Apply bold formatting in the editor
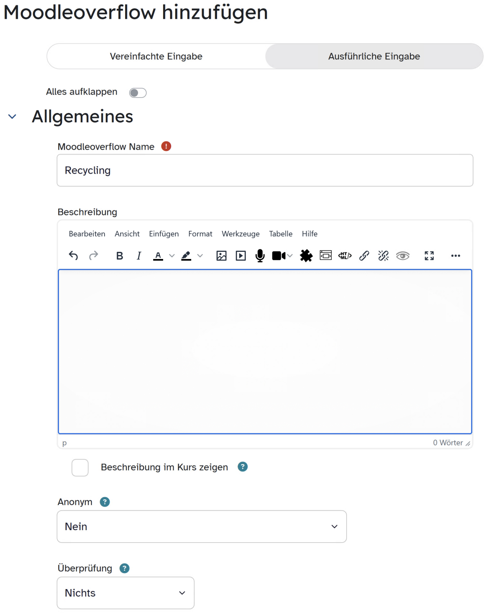502x615 pixels. tap(120, 256)
